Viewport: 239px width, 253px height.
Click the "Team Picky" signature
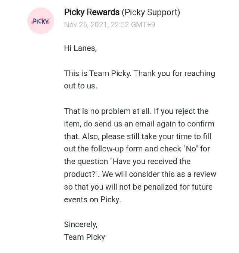[x=84, y=237]
